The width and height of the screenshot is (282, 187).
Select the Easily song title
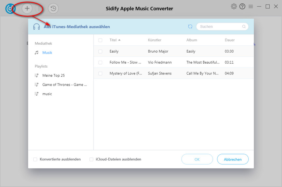pyautogui.click(x=114, y=51)
